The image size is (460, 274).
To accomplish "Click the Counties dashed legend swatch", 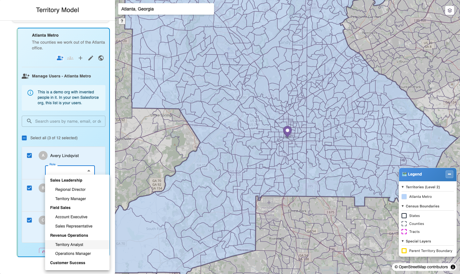I will click(x=404, y=224).
